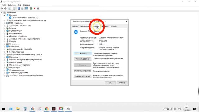The image size is (199, 112).
Task: Select Qualcomm Atheros Bluetooth 4.0 device
Action: 25,18
